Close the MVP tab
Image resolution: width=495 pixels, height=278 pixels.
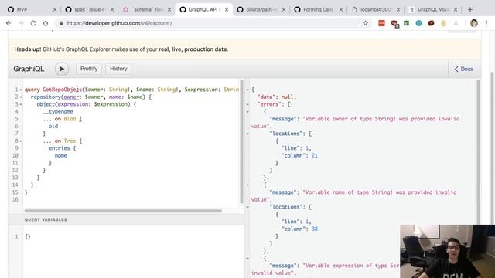click(x=55, y=10)
